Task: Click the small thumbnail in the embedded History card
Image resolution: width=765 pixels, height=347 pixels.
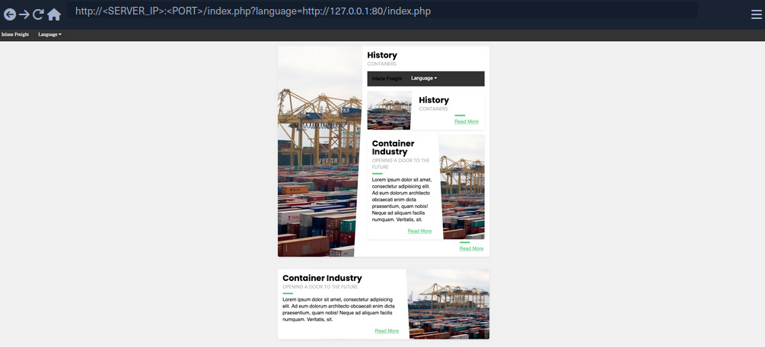Action: (x=389, y=110)
